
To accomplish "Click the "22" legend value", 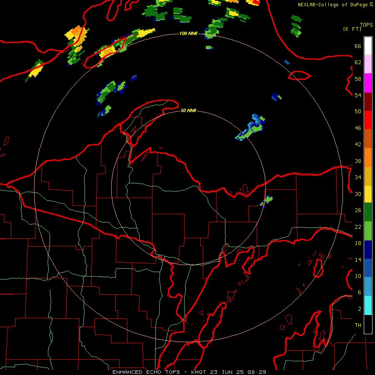I will click(358, 227).
